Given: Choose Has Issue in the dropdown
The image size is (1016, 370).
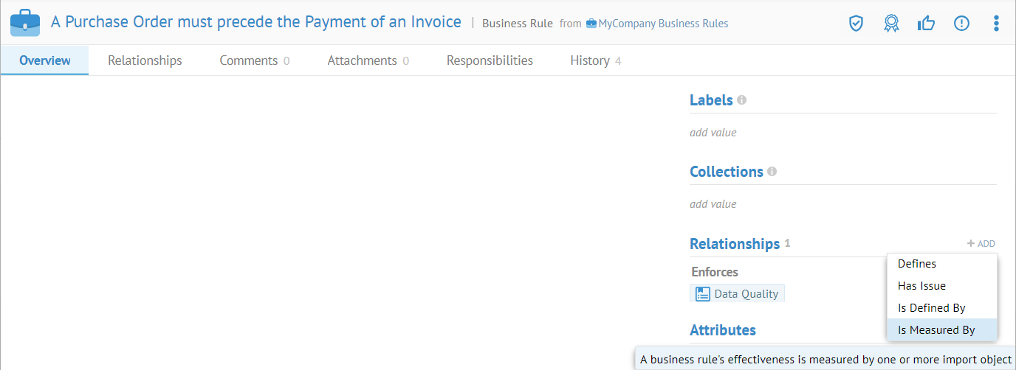Looking at the screenshot, I should click(921, 286).
